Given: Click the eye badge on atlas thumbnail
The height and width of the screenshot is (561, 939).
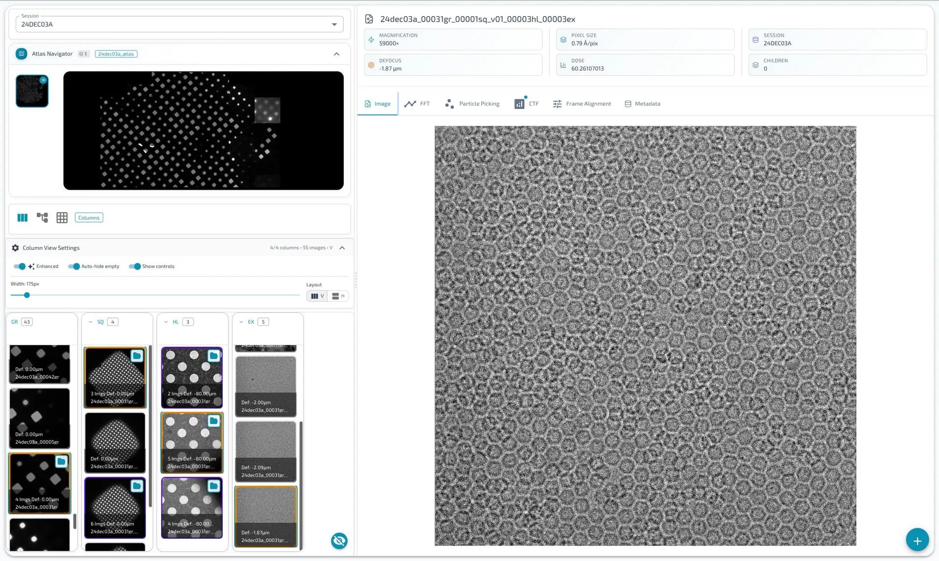Looking at the screenshot, I should pos(44,80).
